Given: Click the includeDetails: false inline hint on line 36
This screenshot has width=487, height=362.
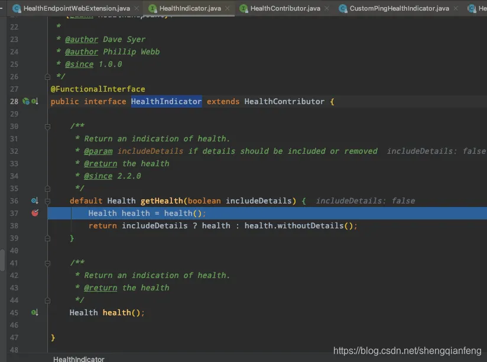Looking at the screenshot, I should [x=365, y=201].
